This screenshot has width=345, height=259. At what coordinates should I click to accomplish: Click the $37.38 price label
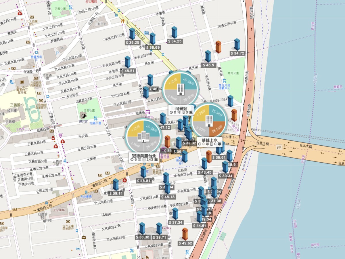(x=215, y=201)
